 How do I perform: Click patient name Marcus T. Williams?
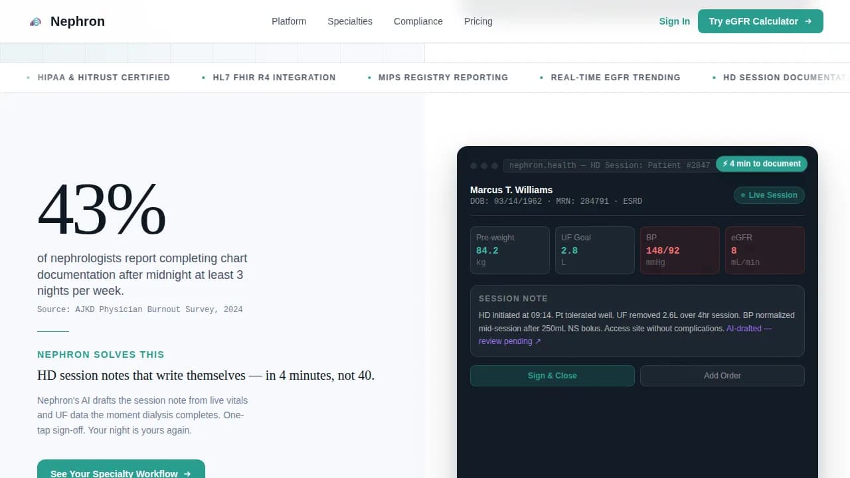point(511,190)
